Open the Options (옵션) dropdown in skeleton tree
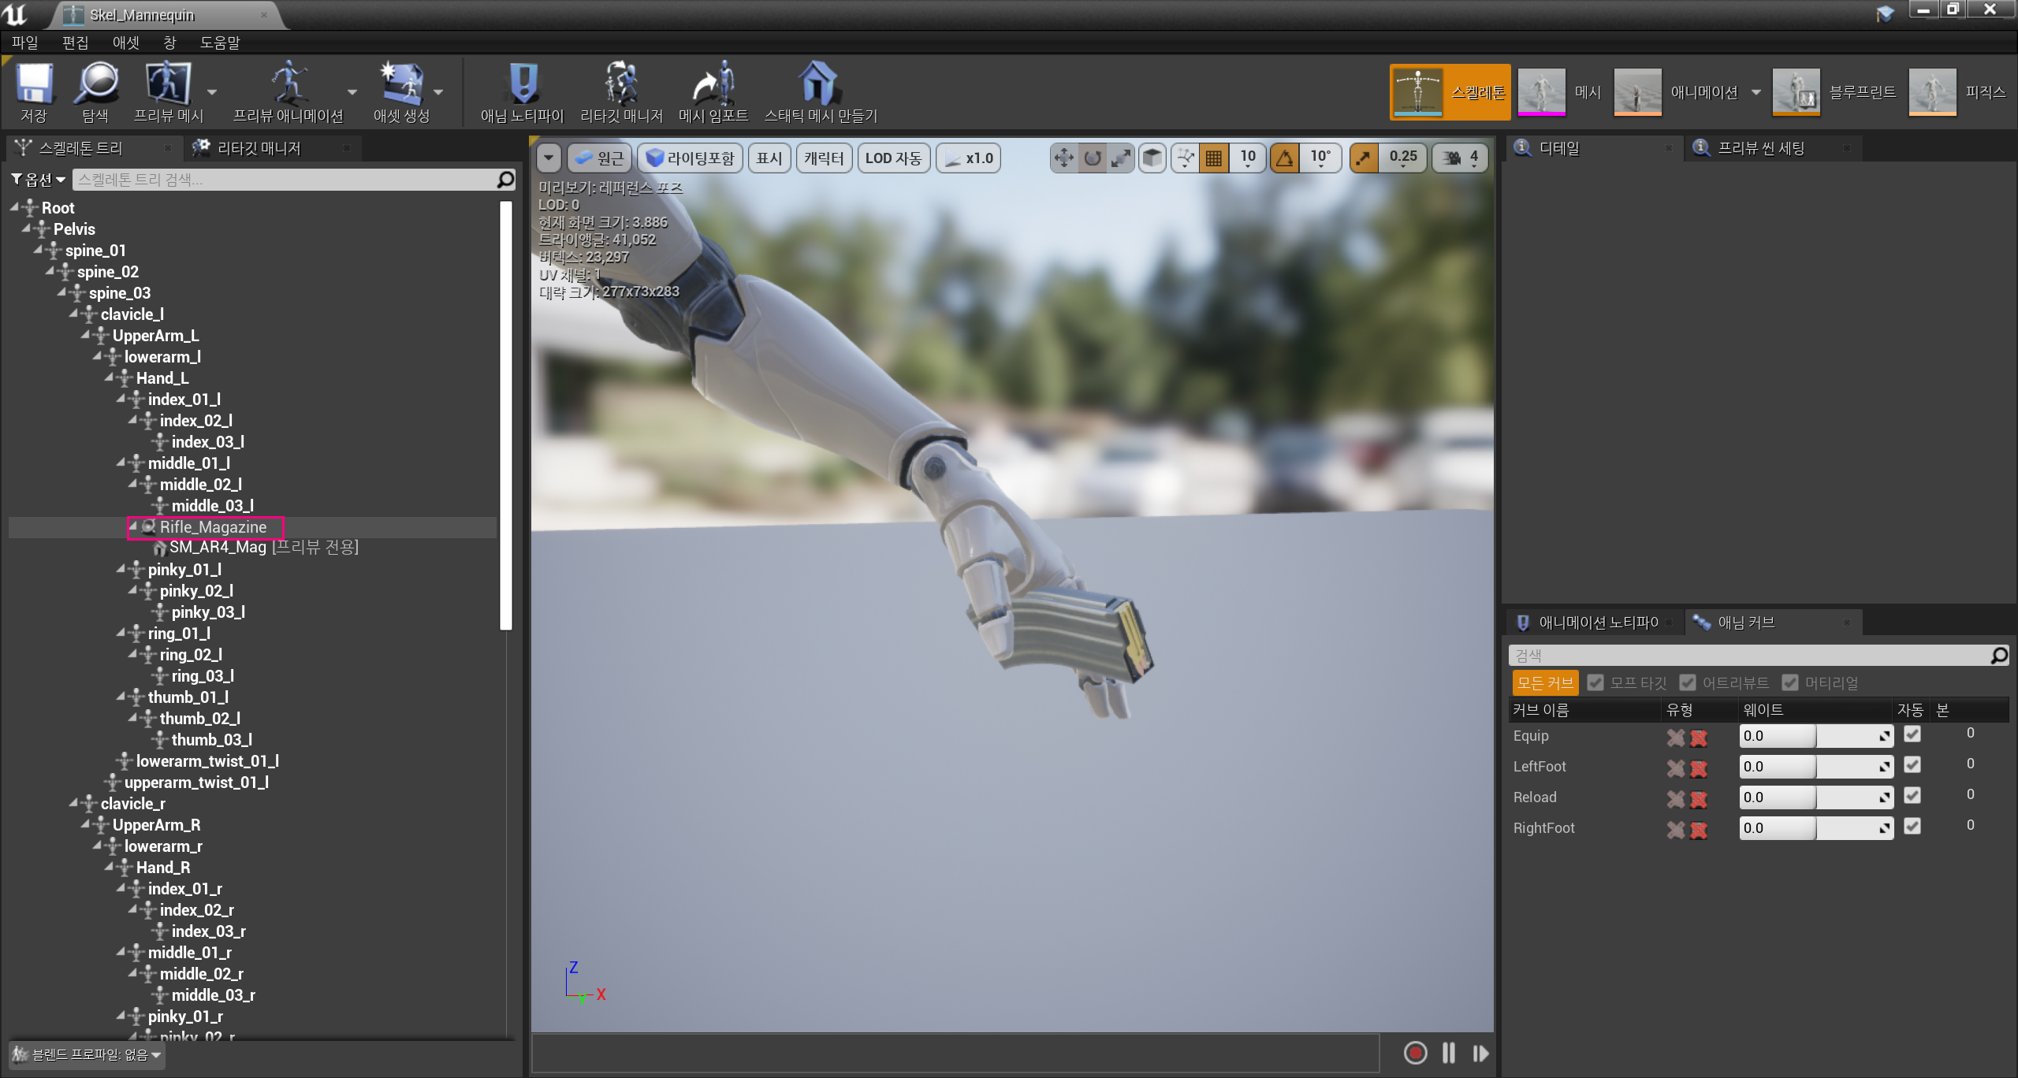2018x1078 pixels. coord(38,180)
